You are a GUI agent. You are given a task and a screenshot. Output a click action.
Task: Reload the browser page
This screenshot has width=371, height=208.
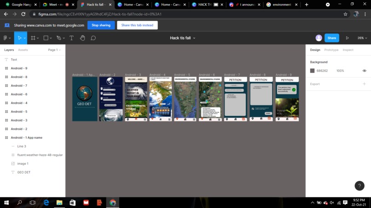[23, 14]
